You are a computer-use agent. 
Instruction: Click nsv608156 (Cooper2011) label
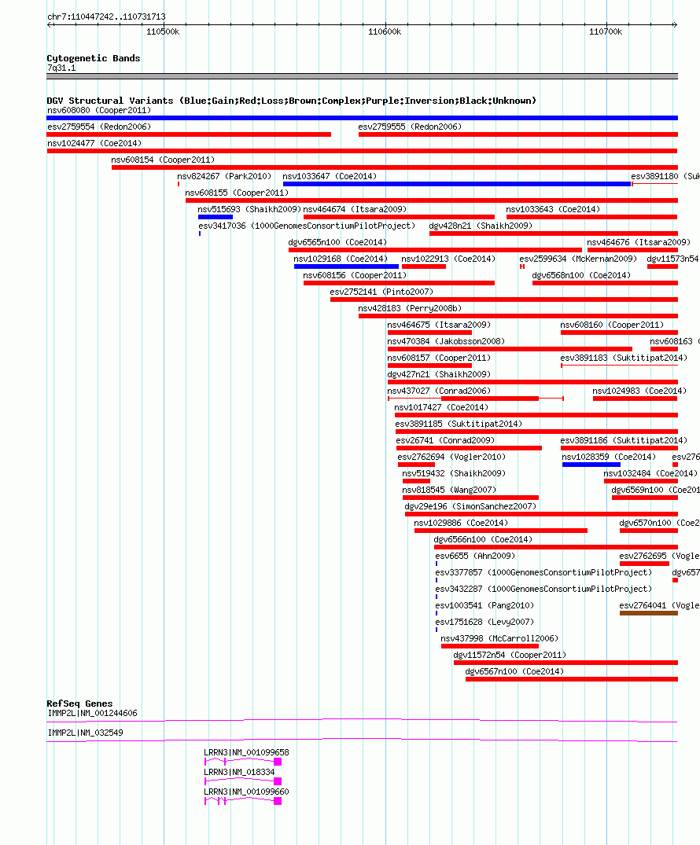point(355,275)
